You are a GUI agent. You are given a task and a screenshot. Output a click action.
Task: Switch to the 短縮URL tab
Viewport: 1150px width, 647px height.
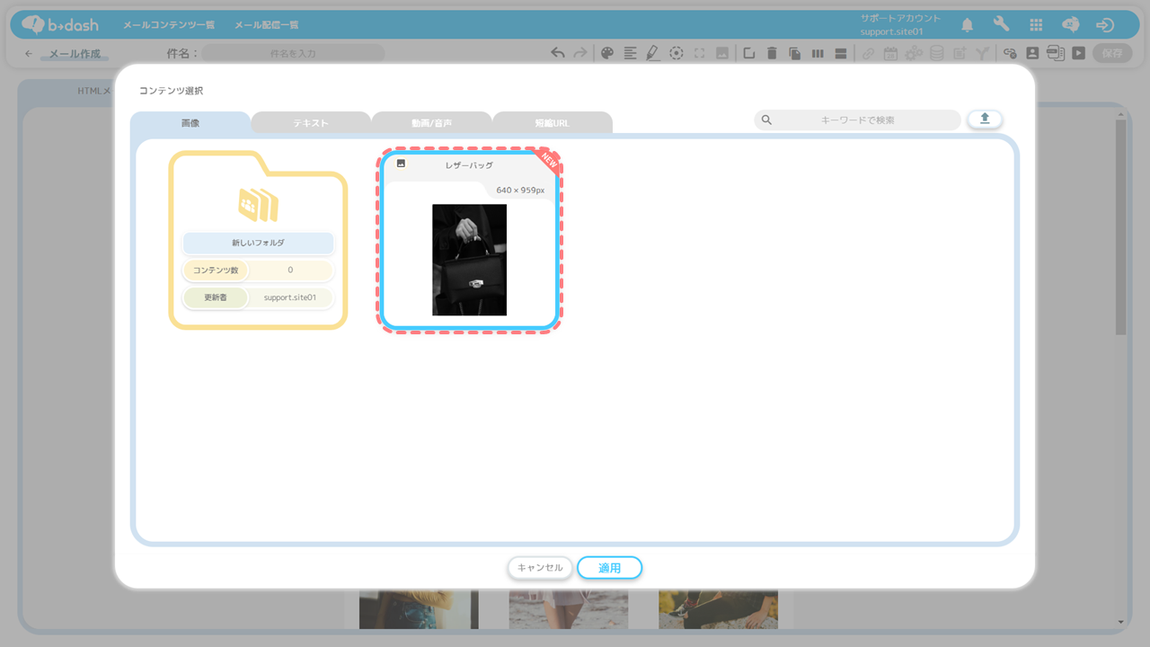(552, 122)
